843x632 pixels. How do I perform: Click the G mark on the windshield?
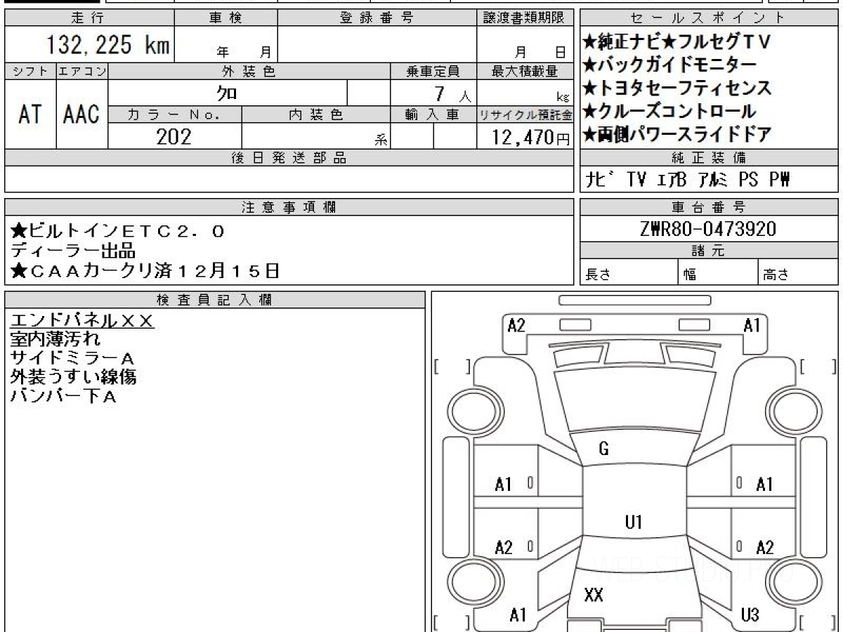tap(604, 449)
